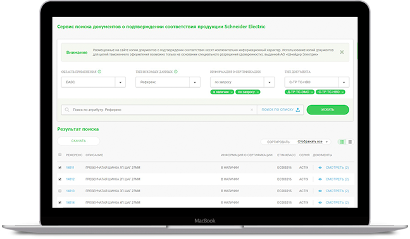The width and height of the screenshot is (410, 239).
Task: Open the Референс data type dropdown
Action: coord(168,82)
